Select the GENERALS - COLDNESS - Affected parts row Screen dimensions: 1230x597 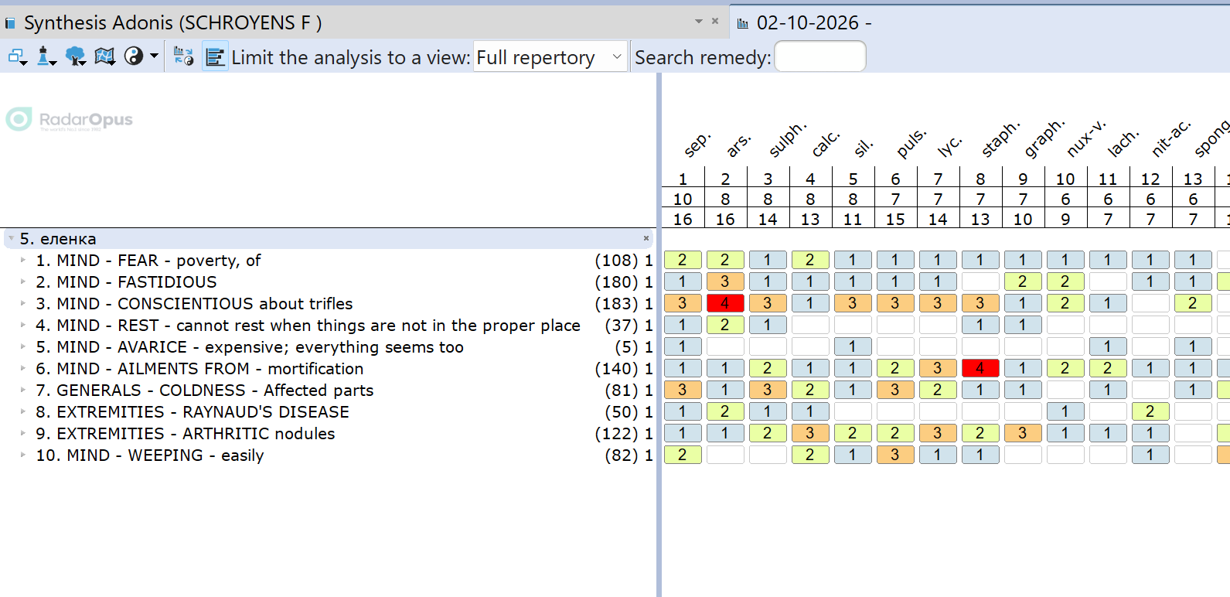pyautogui.click(x=329, y=391)
